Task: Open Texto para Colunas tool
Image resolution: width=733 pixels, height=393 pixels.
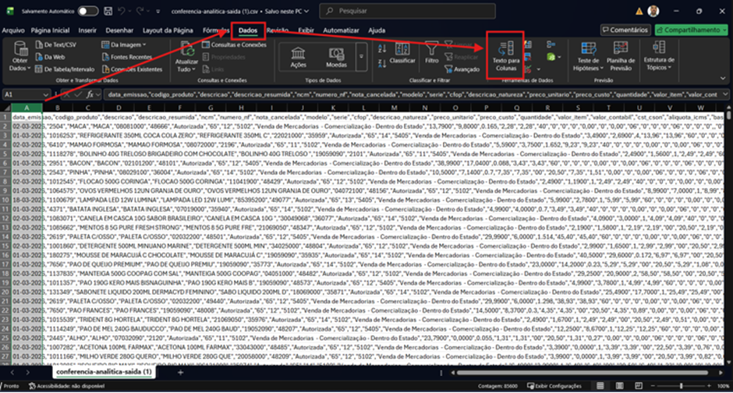Action: (x=506, y=56)
